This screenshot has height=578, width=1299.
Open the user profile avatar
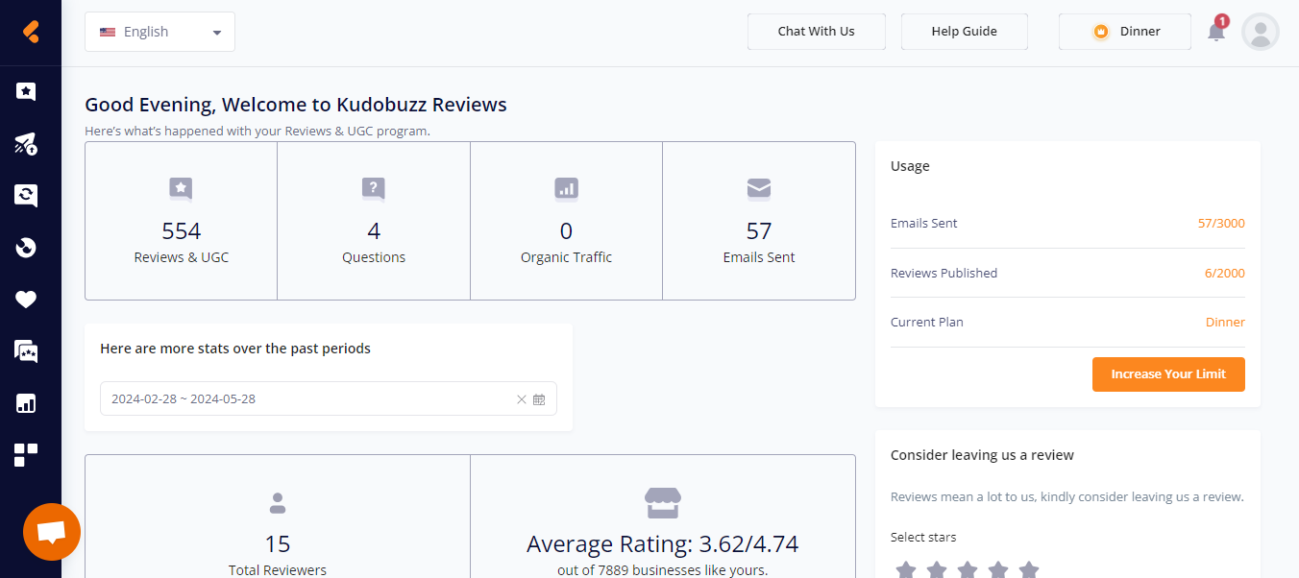click(1261, 32)
